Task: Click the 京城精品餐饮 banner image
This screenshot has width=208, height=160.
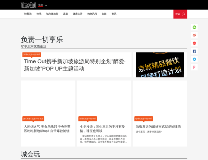Action: (160, 65)
